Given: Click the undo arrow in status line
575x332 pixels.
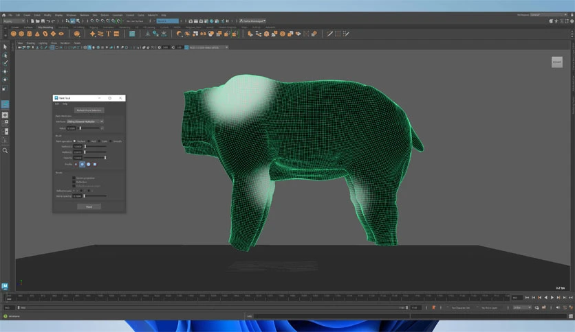Looking at the screenshot, I should click(48, 21).
